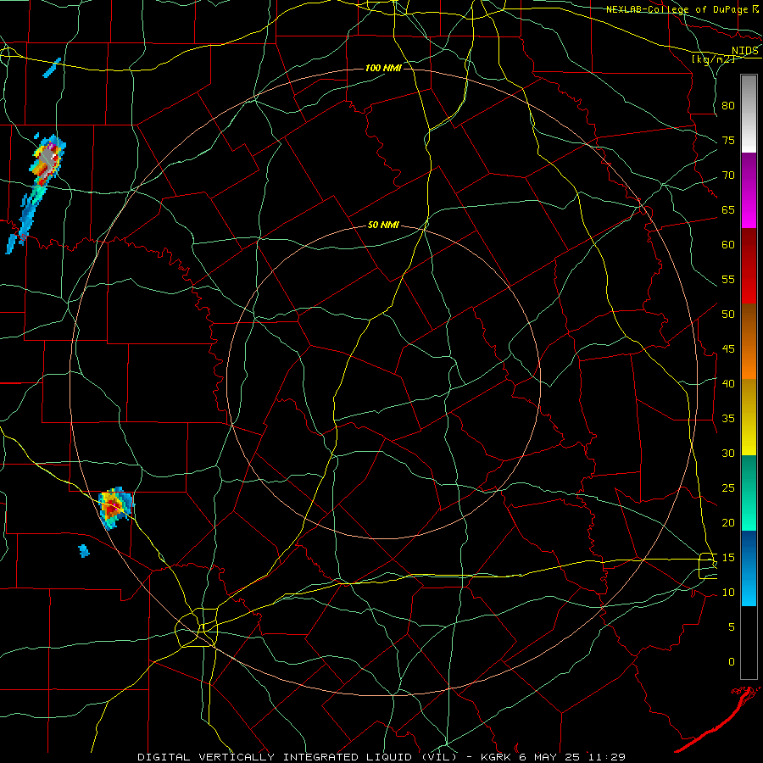The image size is (763, 763).
Task: Click the 25 value on the VIL scale
Action: 728,488
